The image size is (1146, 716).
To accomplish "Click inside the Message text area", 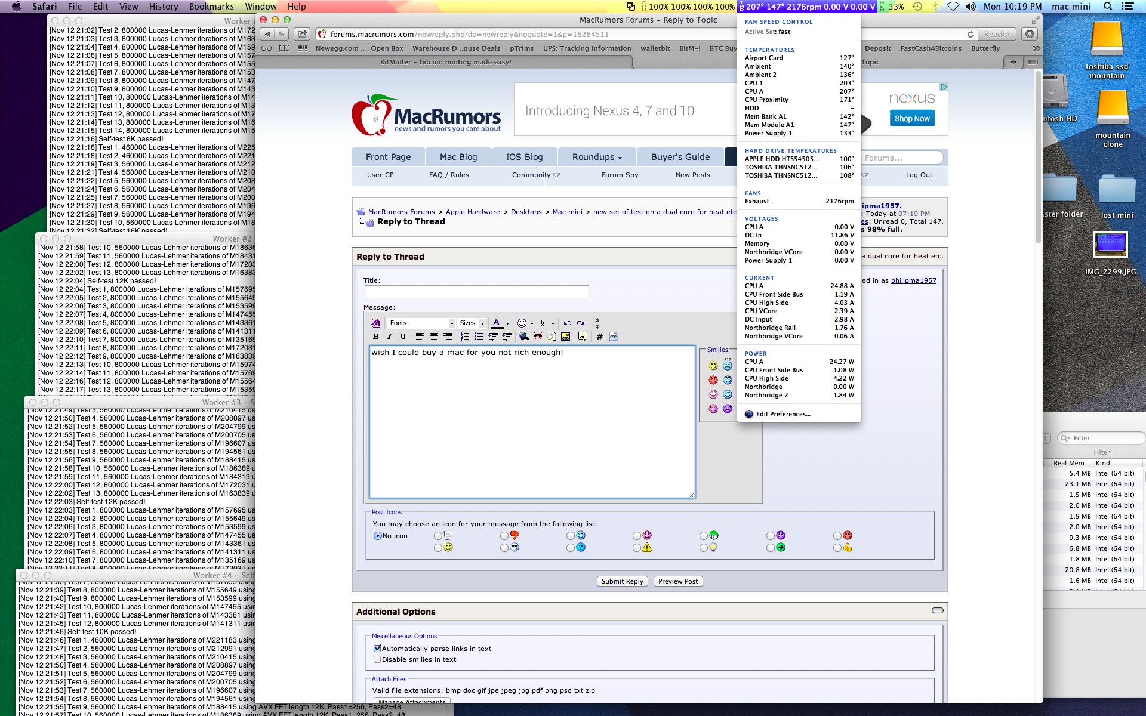I will point(532,422).
